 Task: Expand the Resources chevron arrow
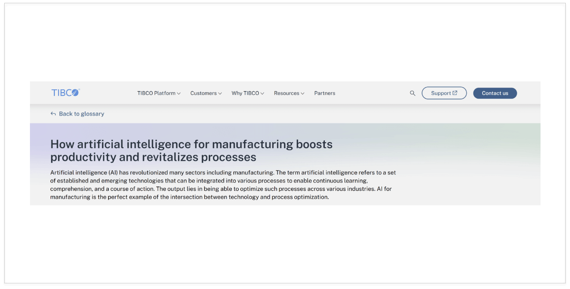tap(303, 94)
